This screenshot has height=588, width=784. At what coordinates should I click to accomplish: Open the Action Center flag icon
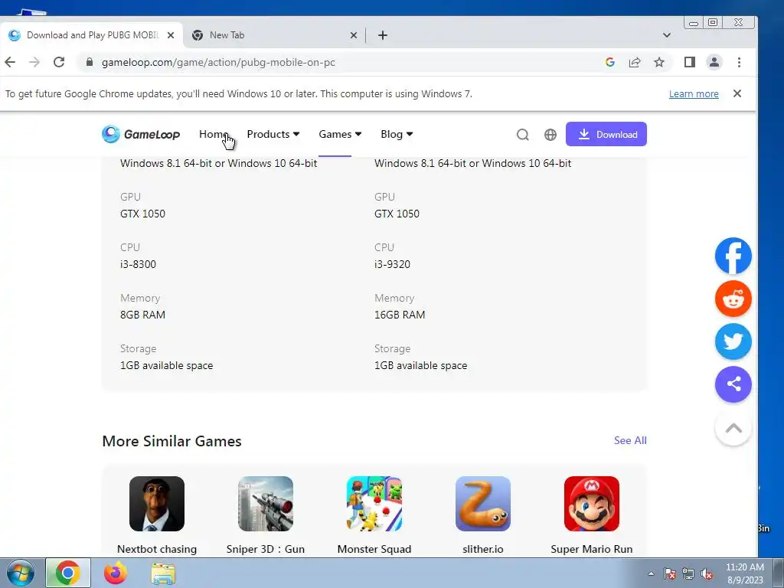tap(669, 574)
